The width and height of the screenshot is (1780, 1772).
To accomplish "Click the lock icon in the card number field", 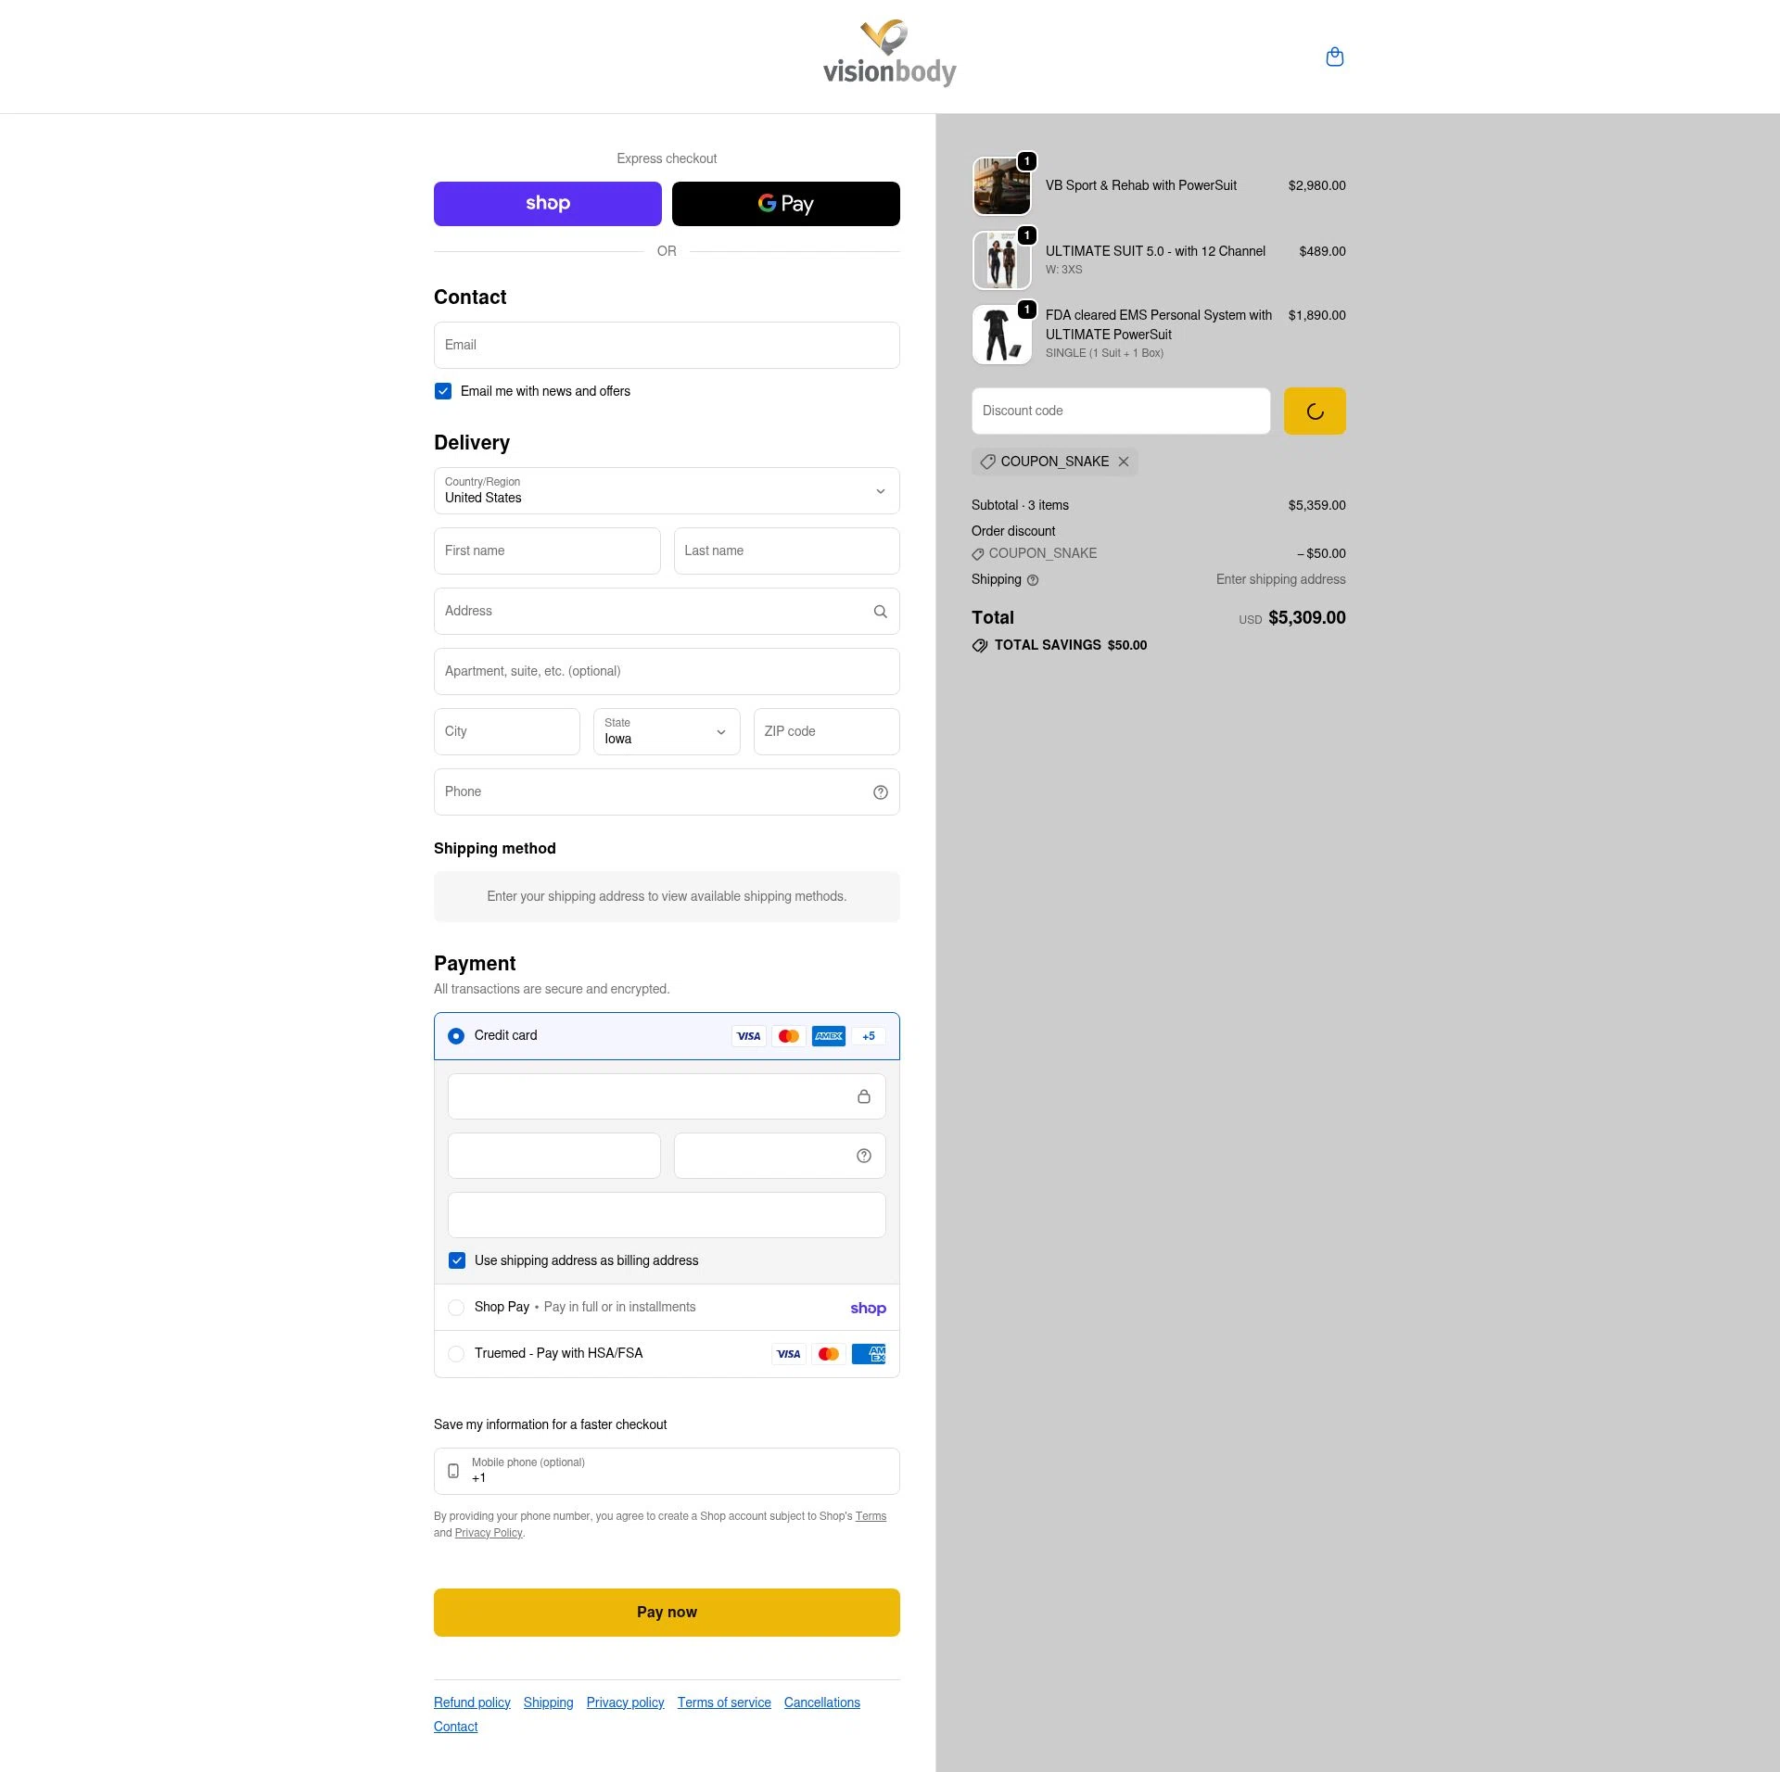I will (864, 1096).
